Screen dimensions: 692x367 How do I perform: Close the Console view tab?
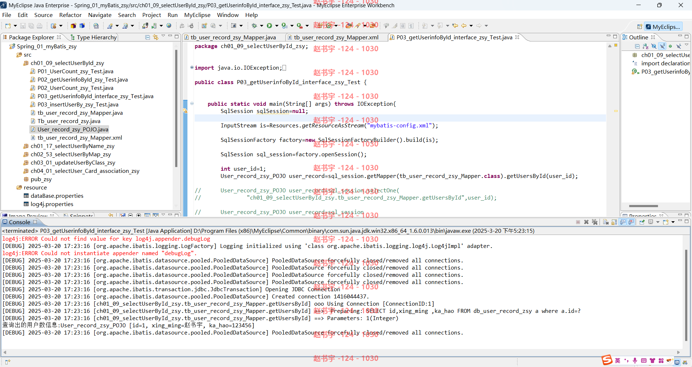click(35, 222)
